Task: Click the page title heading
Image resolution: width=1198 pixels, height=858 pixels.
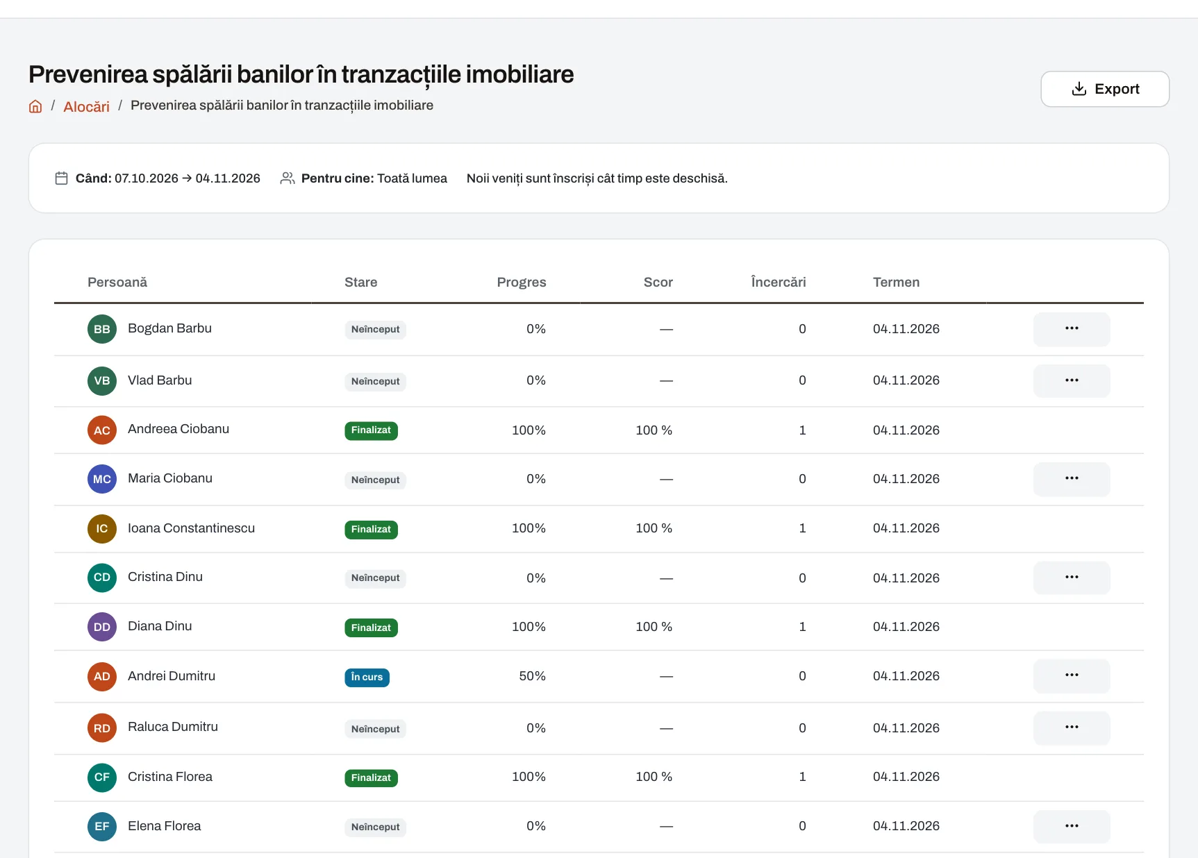Action: [301, 74]
